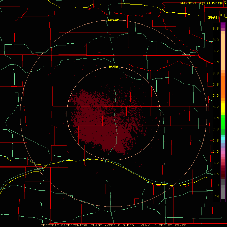The height and width of the screenshot is (227, 227).
Task: Click the [PHAS] units label
Action: click(x=213, y=18)
